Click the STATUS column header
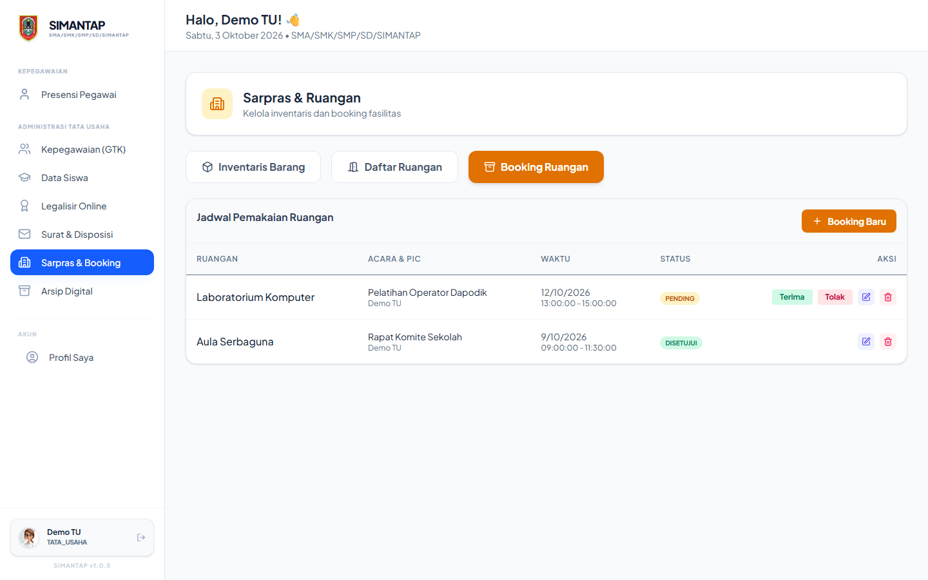Viewport: 928px width, 580px height. click(675, 259)
